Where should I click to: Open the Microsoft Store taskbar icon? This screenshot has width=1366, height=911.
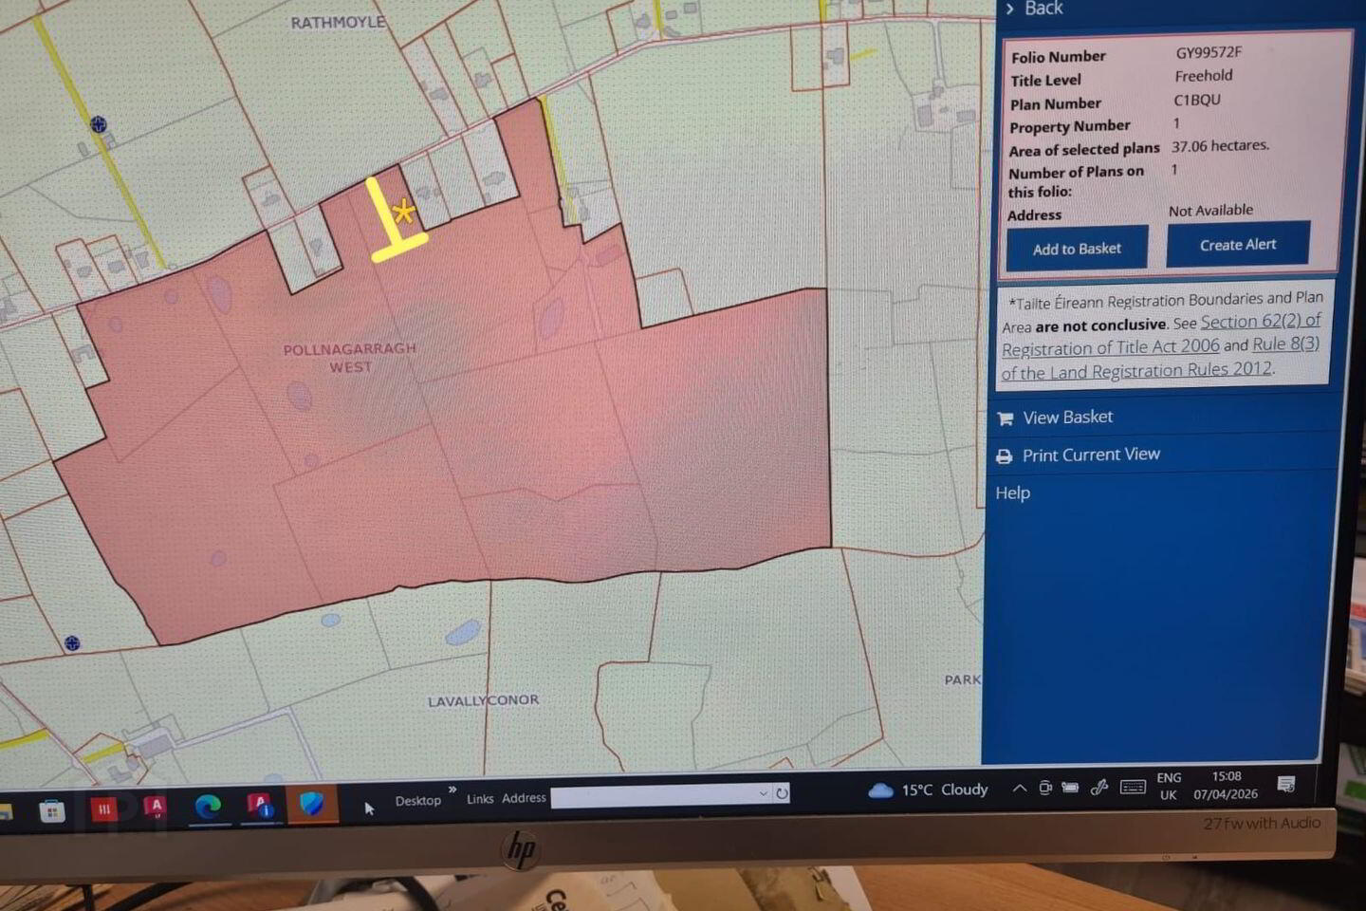[x=52, y=811]
